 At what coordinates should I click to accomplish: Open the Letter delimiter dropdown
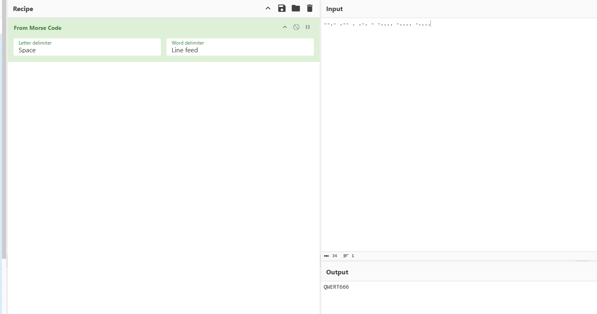click(87, 47)
